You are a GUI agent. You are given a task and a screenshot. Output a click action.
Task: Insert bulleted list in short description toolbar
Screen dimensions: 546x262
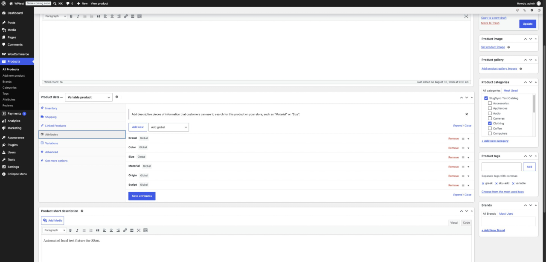pos(84,230)
